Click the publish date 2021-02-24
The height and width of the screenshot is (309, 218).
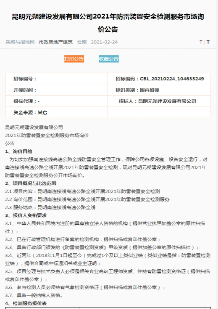[104, 42]
